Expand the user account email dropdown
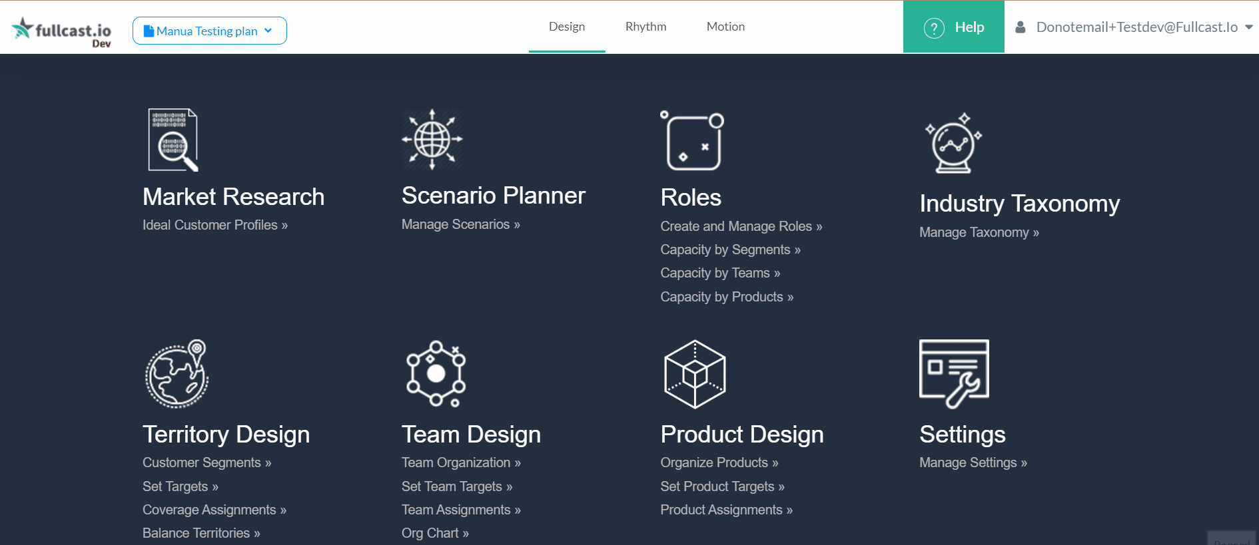1259x545 pixels. [x=1133, y=27]
